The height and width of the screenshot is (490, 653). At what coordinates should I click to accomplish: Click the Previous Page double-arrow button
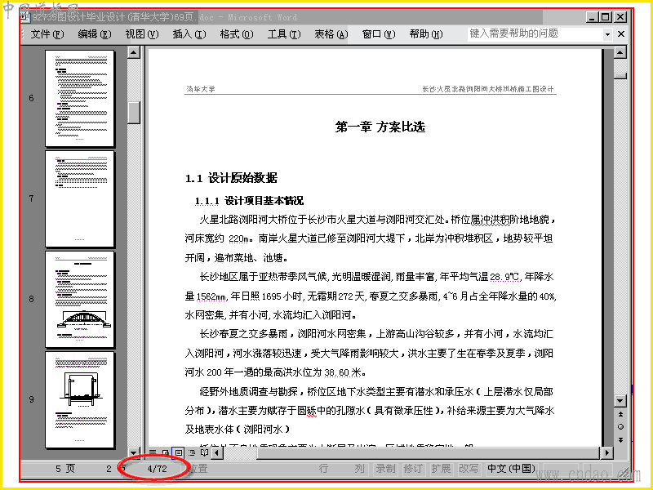tap(620, 414)
